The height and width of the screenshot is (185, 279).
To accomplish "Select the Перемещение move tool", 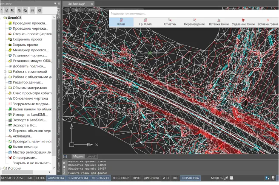I will 194,22.
